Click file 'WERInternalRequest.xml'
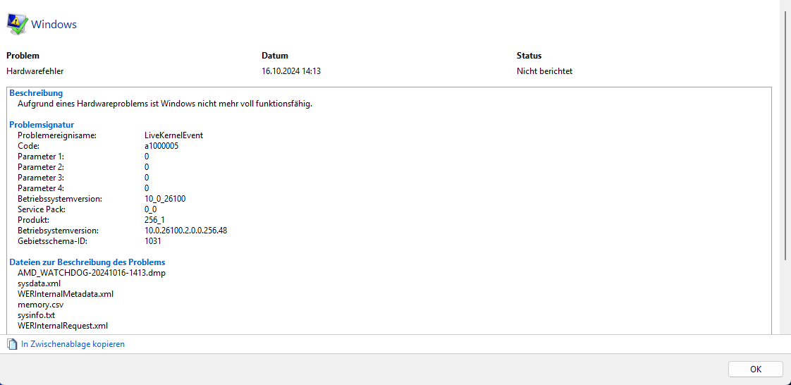This screenshot has height=385, width=791. click(x=63, y=326)
